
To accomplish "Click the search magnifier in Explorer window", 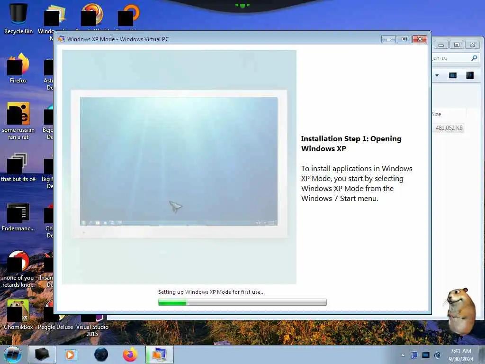I will [474, 58].
